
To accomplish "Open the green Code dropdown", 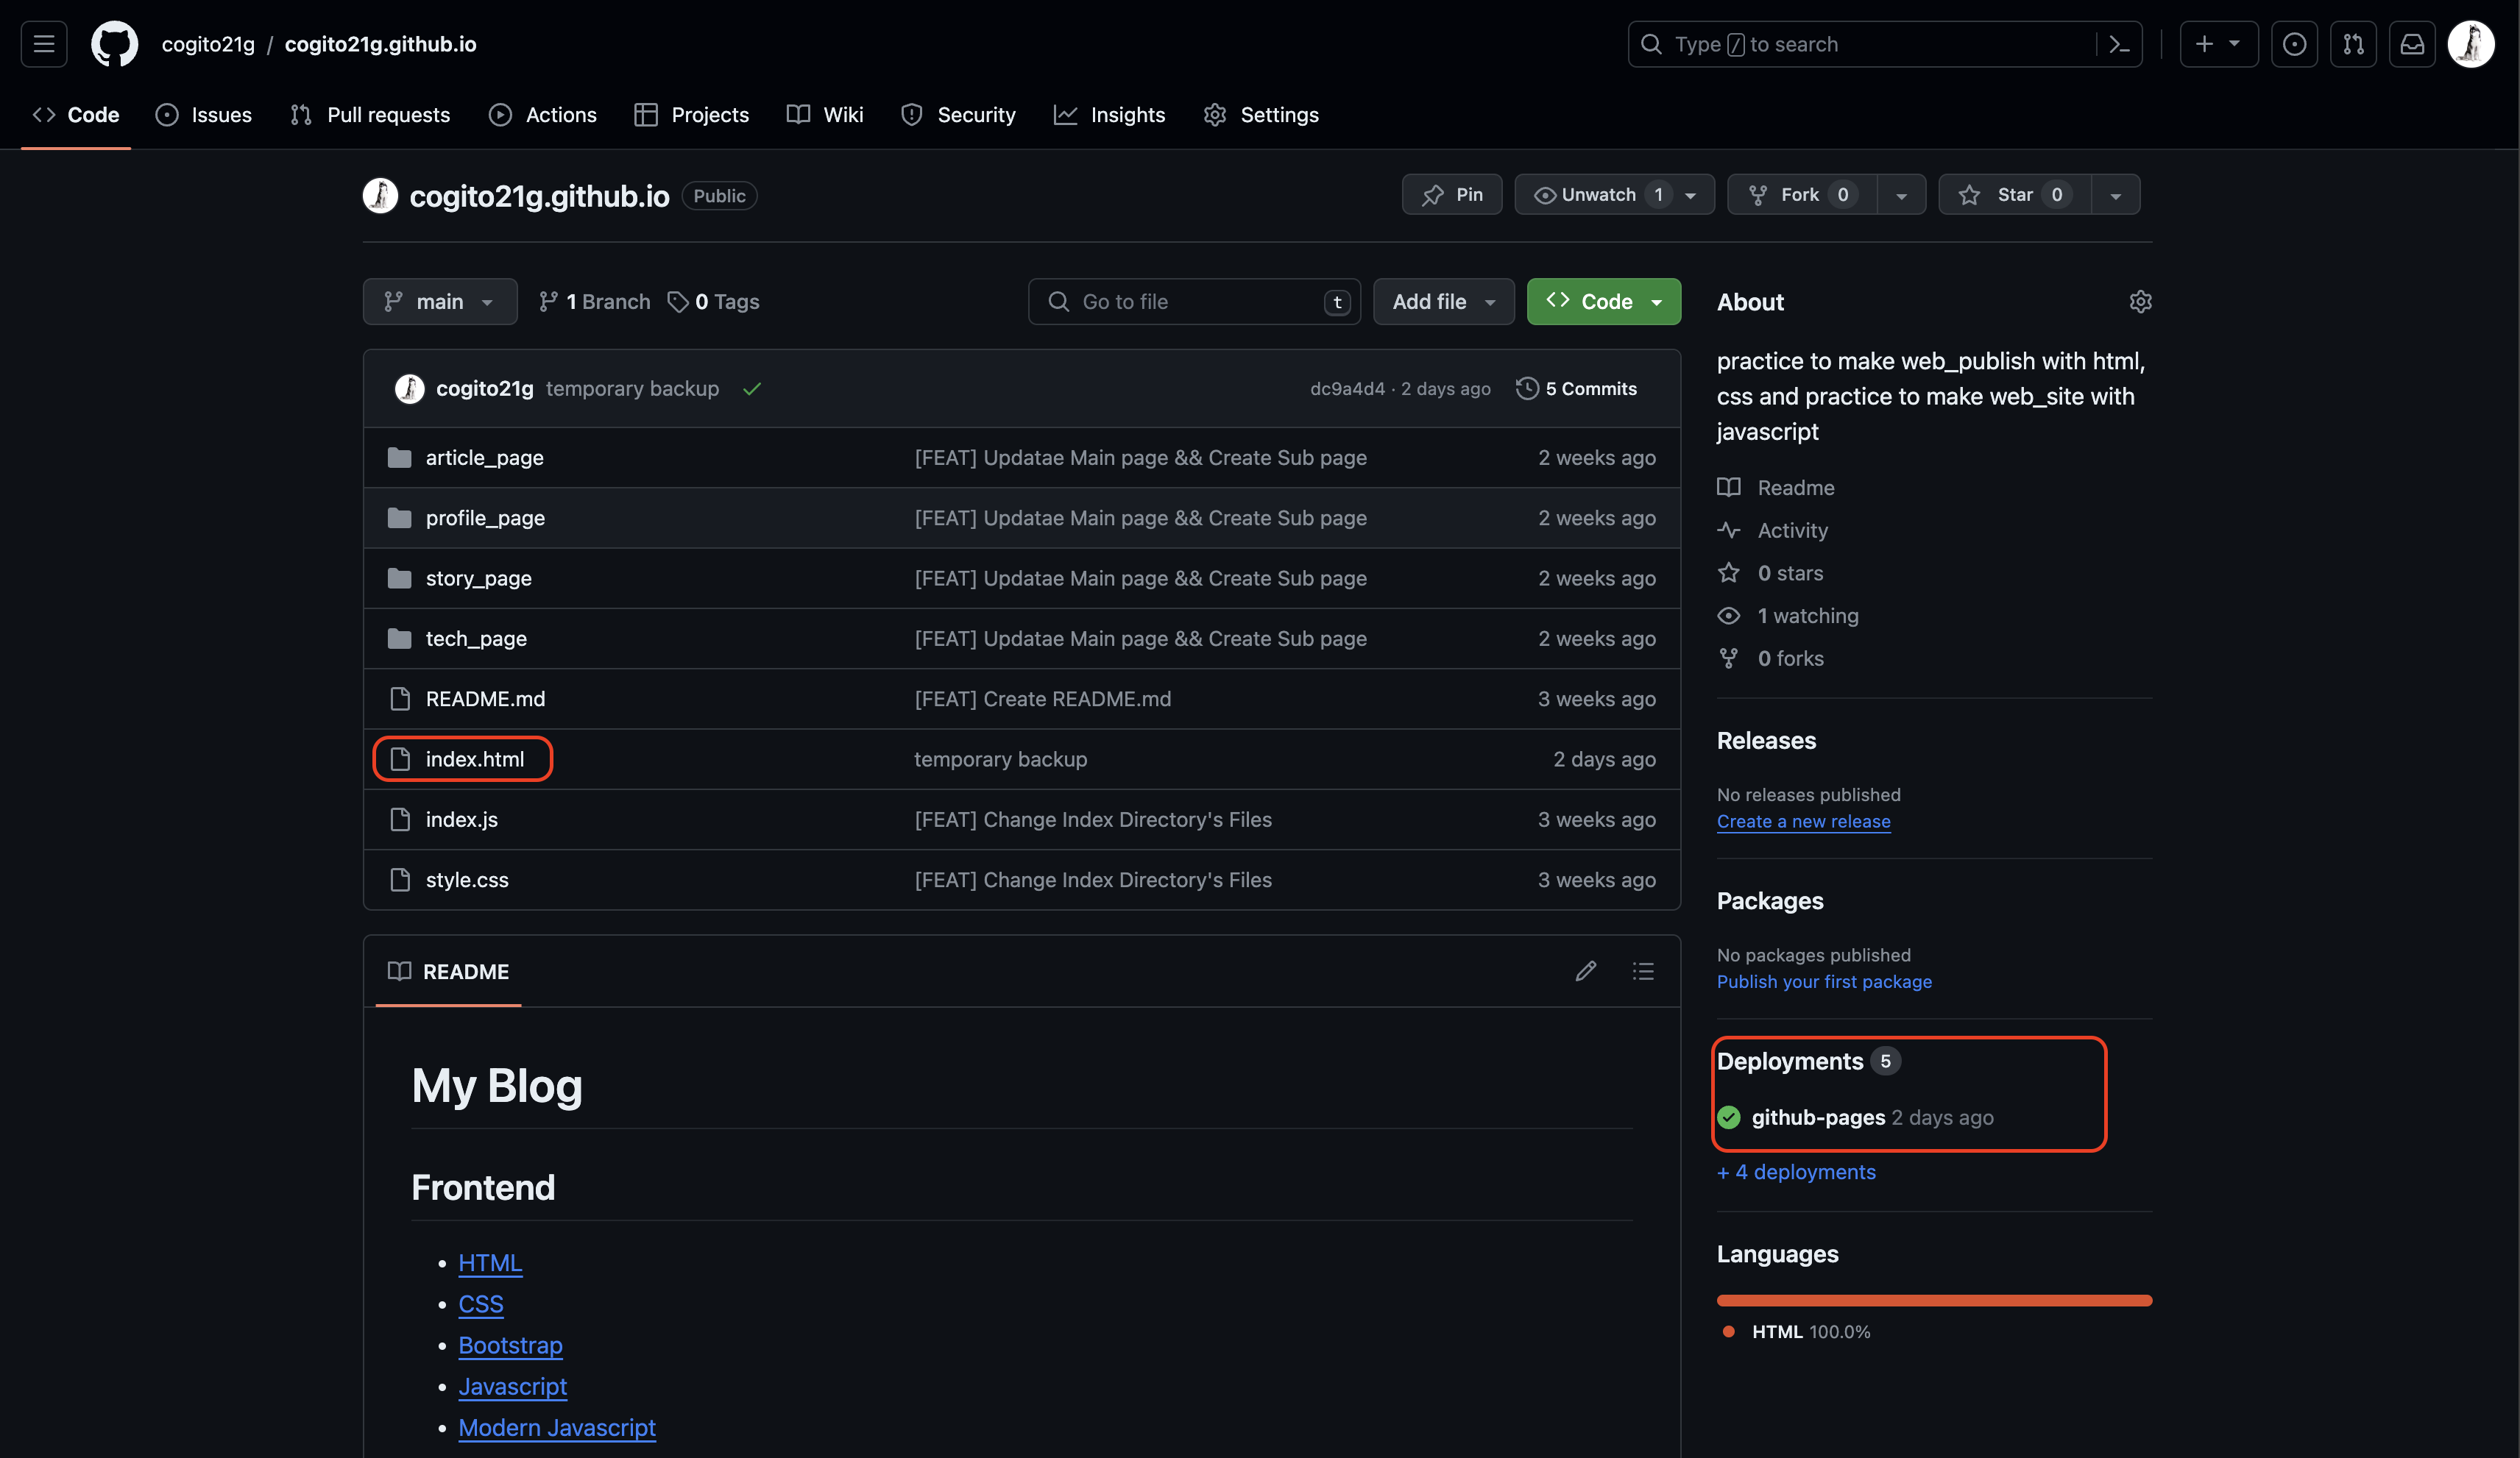I will point(1604,302).
